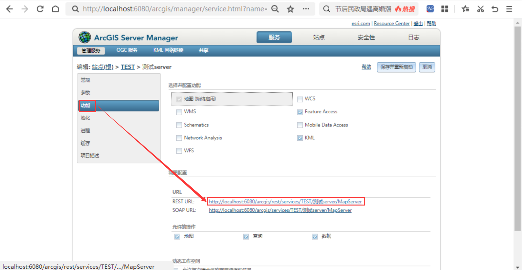Open the blue extension icon in toolbar

click(x=430, y=9)
